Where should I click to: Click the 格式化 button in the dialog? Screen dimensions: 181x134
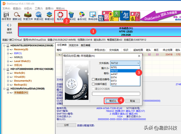pos(113,101)
